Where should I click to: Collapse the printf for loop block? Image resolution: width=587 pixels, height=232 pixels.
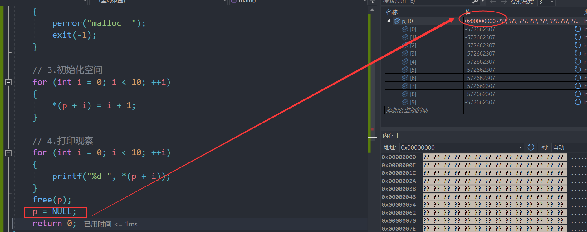[8, 153]
